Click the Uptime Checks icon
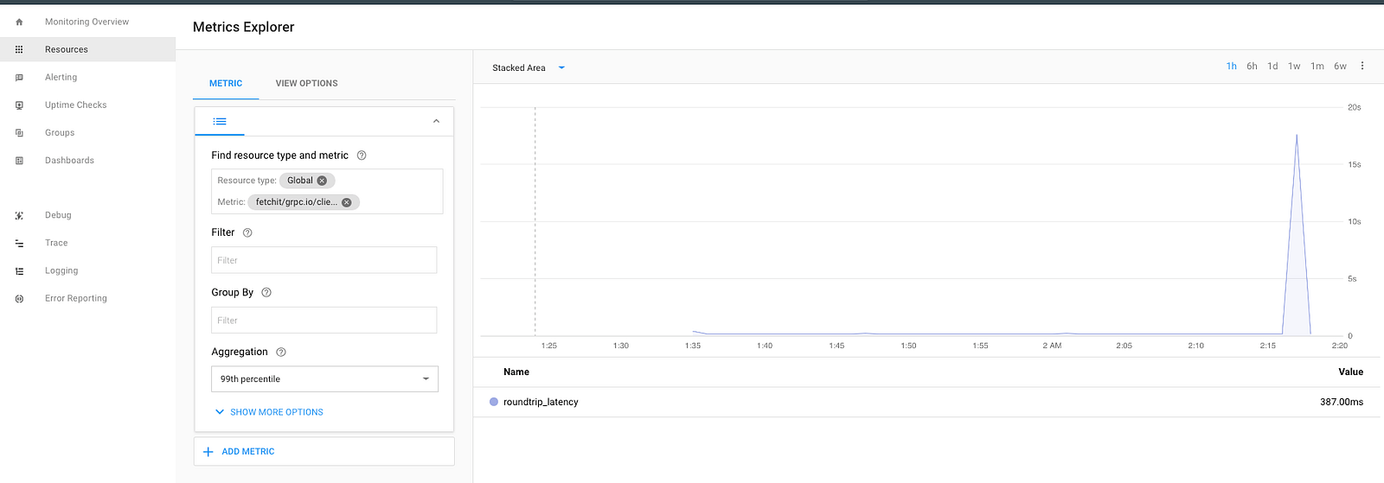Image resolution: width=1384 pixels, height=483 pixels. tap(19, 105)
